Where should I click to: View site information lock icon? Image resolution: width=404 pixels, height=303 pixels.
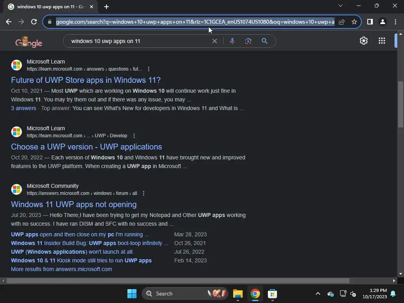tap(50, 22)
